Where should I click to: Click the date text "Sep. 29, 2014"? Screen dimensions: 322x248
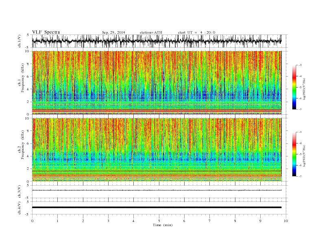point(113,32)
